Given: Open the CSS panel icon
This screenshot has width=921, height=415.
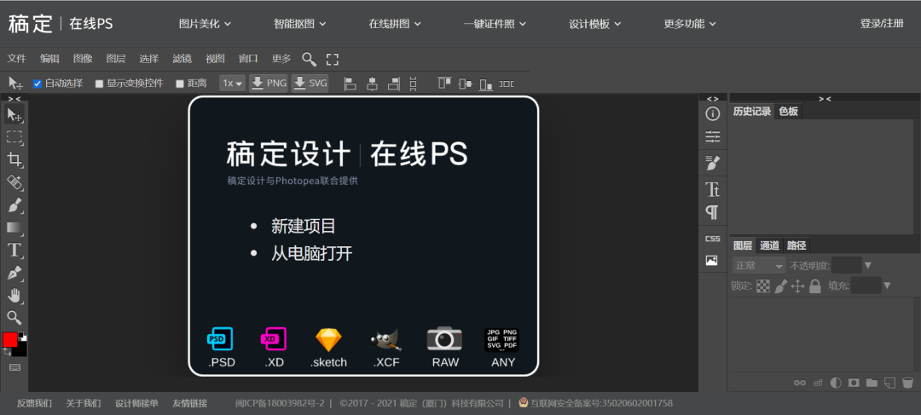Looking at the screenshot, I should pos(712,239).
